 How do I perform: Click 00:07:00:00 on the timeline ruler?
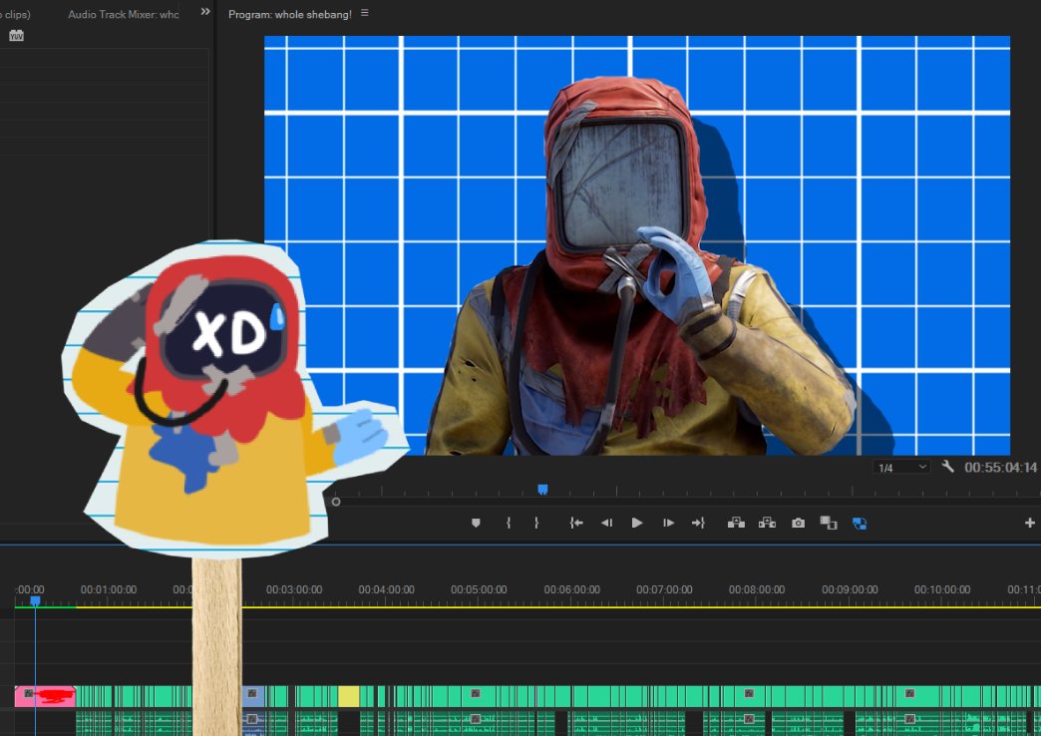(664, 589)
